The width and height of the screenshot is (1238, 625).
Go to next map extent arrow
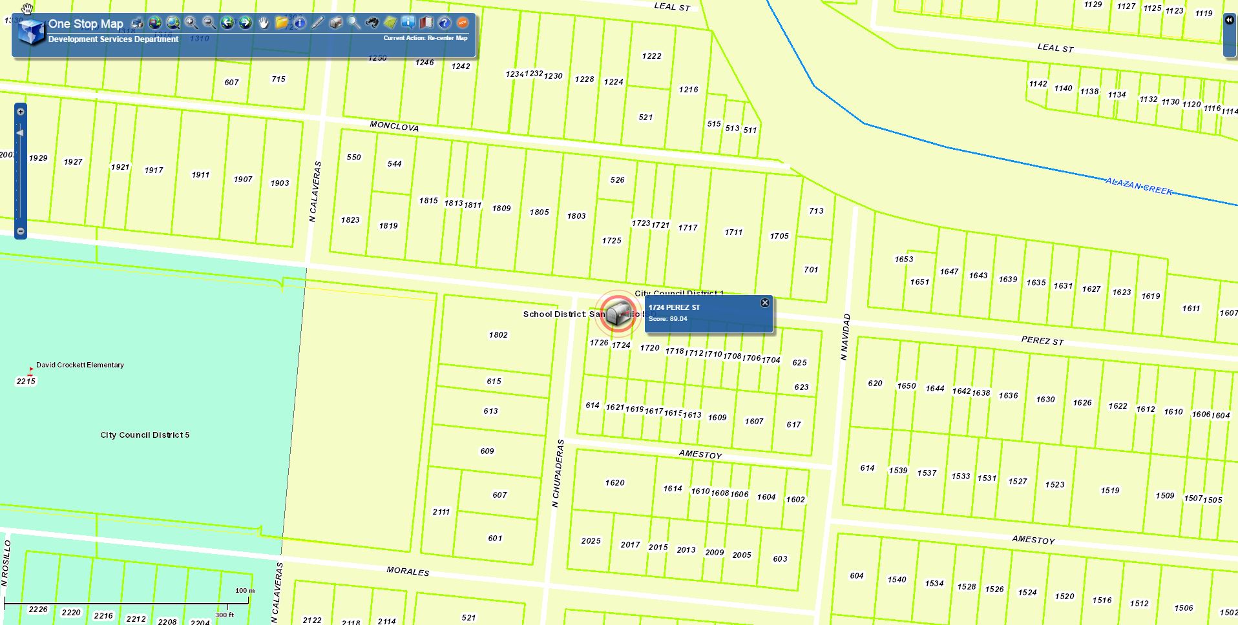pyautogui.click(x=246, y=23)
